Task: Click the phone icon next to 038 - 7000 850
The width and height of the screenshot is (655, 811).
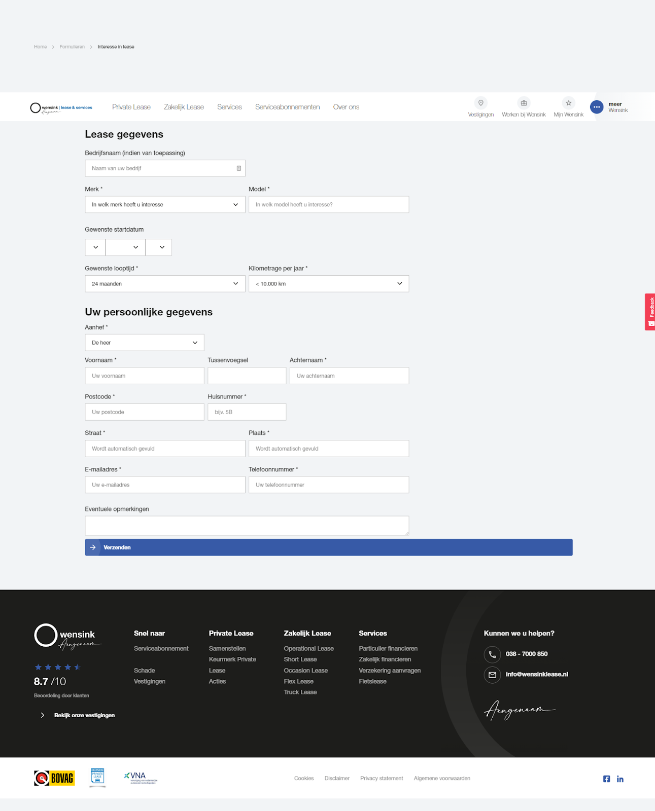Action: click(x=492, y=654)
